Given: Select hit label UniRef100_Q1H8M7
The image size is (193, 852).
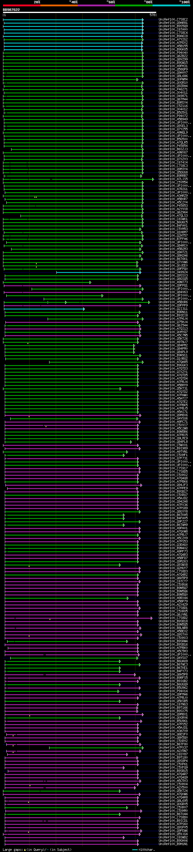Looking at the screenshot, I should tap(173, 232).
